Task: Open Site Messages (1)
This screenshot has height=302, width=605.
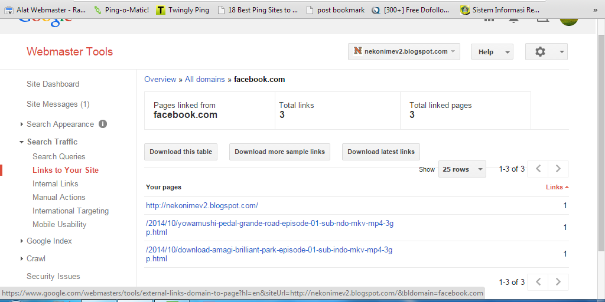Action: pos(58,104)
